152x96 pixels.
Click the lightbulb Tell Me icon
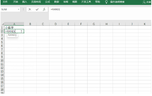coord(106,2)
